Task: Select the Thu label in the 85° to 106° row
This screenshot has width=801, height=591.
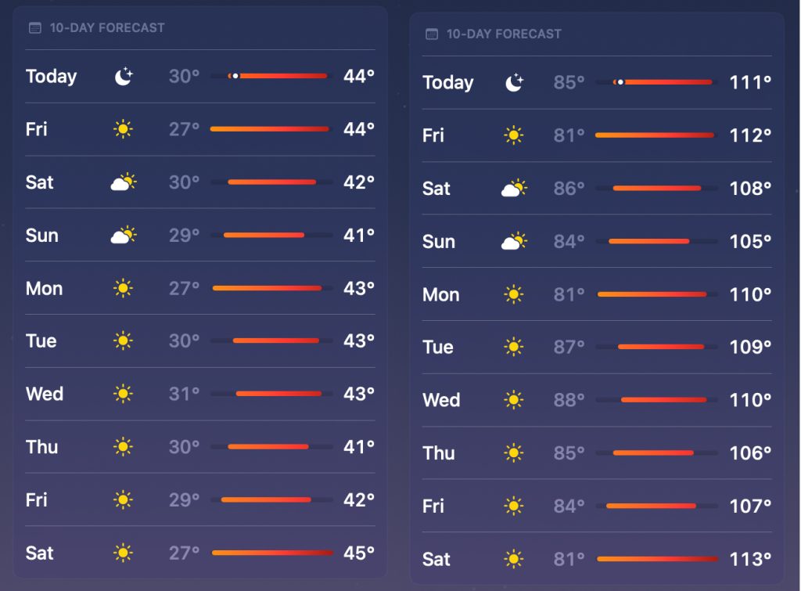Action: click(438, 453)
